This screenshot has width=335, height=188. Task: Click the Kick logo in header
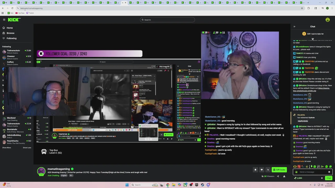(14, 20)
